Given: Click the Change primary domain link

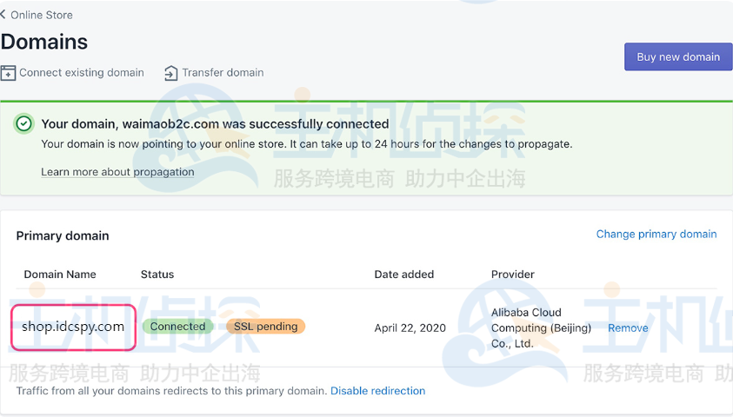Looking at the screenshot, I should [x=656, y=235].
